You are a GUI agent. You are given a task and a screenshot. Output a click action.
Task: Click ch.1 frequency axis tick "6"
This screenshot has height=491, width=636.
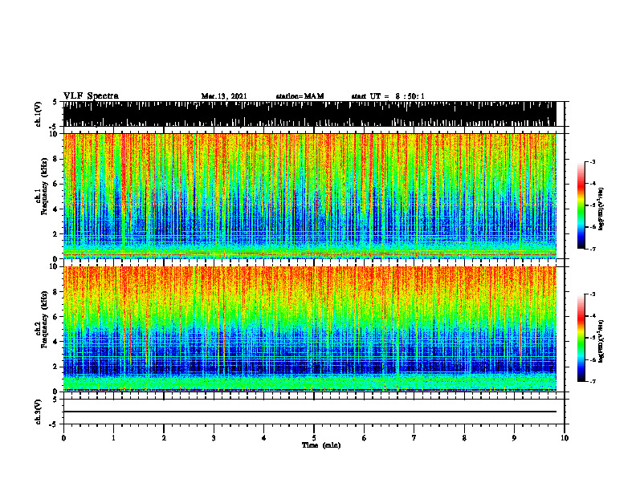tap(55, 185)
